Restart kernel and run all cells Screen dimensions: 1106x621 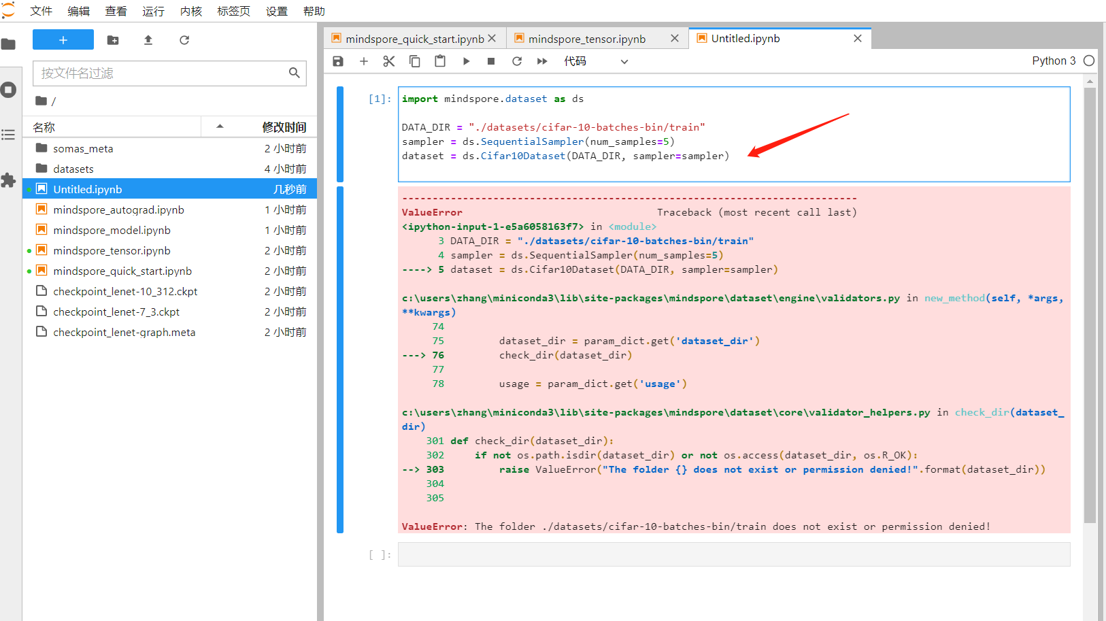(x=542, y=61)
